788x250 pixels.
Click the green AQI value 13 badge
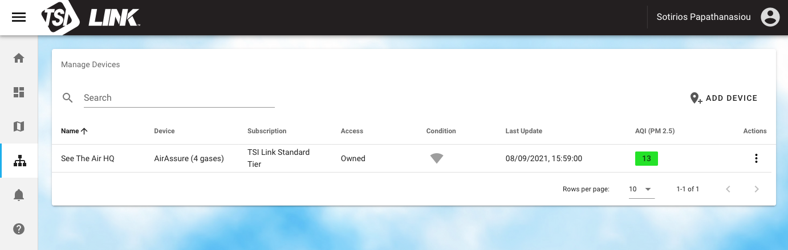(x=647, y=158)
